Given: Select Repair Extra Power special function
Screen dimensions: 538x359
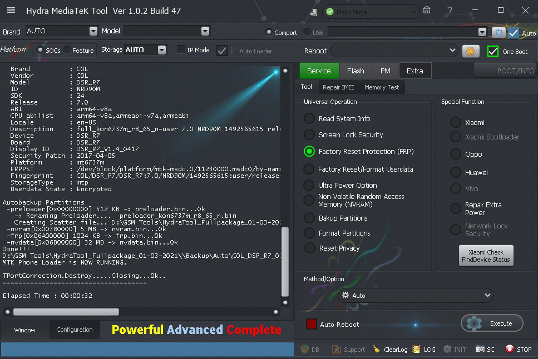Looking at the screenshot, I should coord(455,208).
